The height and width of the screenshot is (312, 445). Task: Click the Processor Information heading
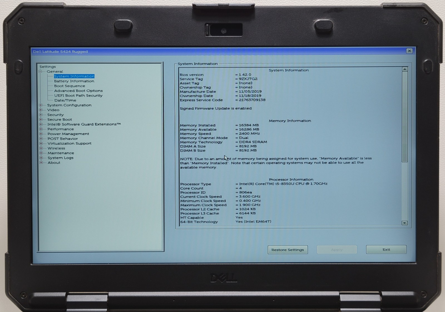pos(291,179)
